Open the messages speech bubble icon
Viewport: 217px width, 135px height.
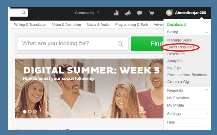(139, 13)
